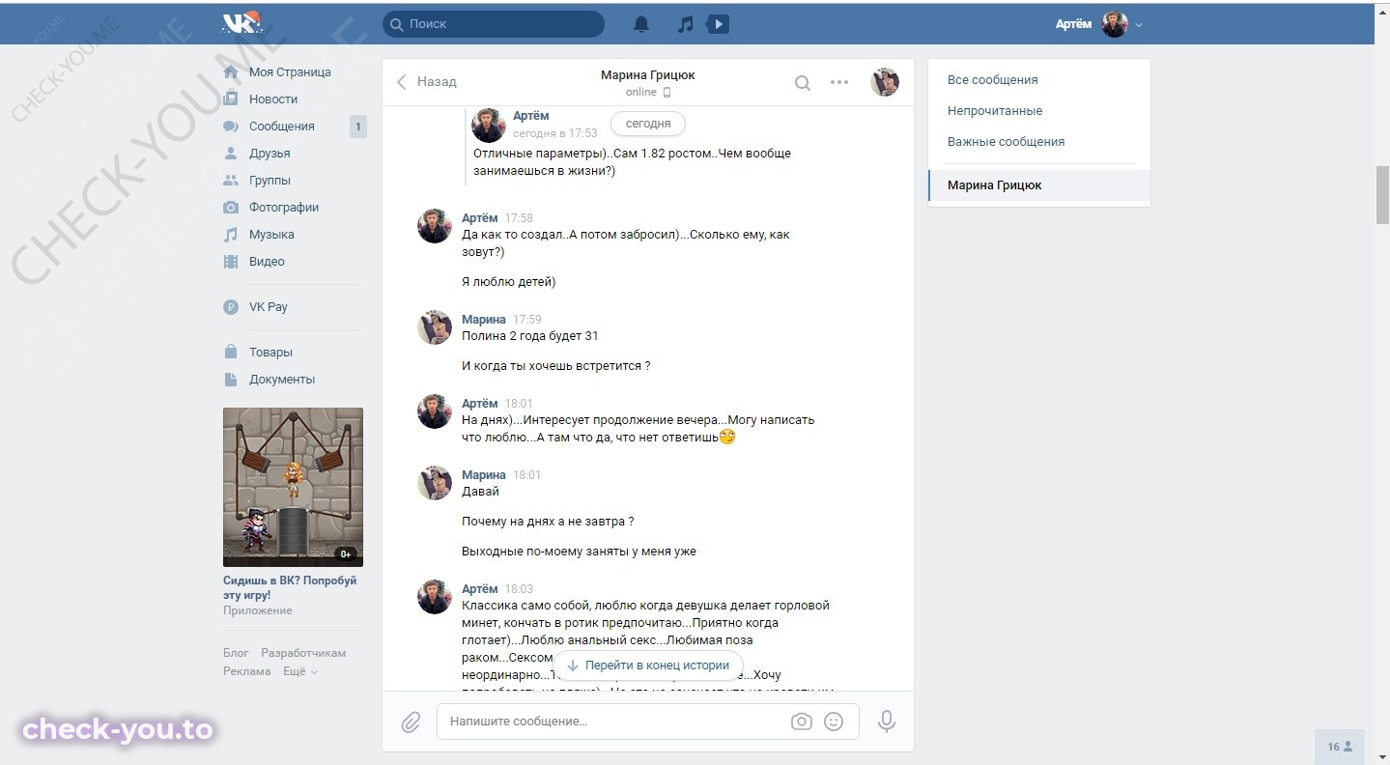Open Сообщения in left menu
Image resolution: width=1390 pixels, height=765 pixels.
282,127
